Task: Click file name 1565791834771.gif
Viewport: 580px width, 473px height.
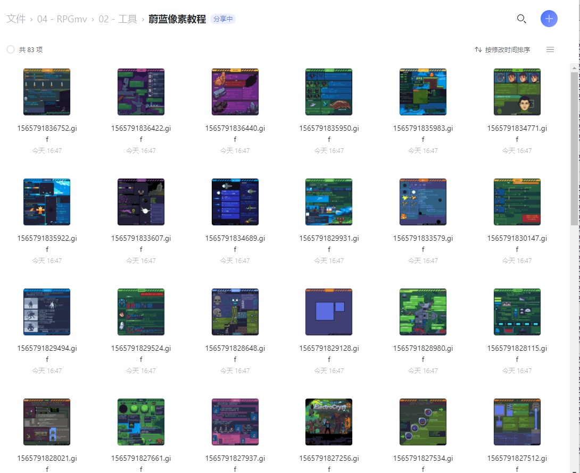Action: [517, 133]
